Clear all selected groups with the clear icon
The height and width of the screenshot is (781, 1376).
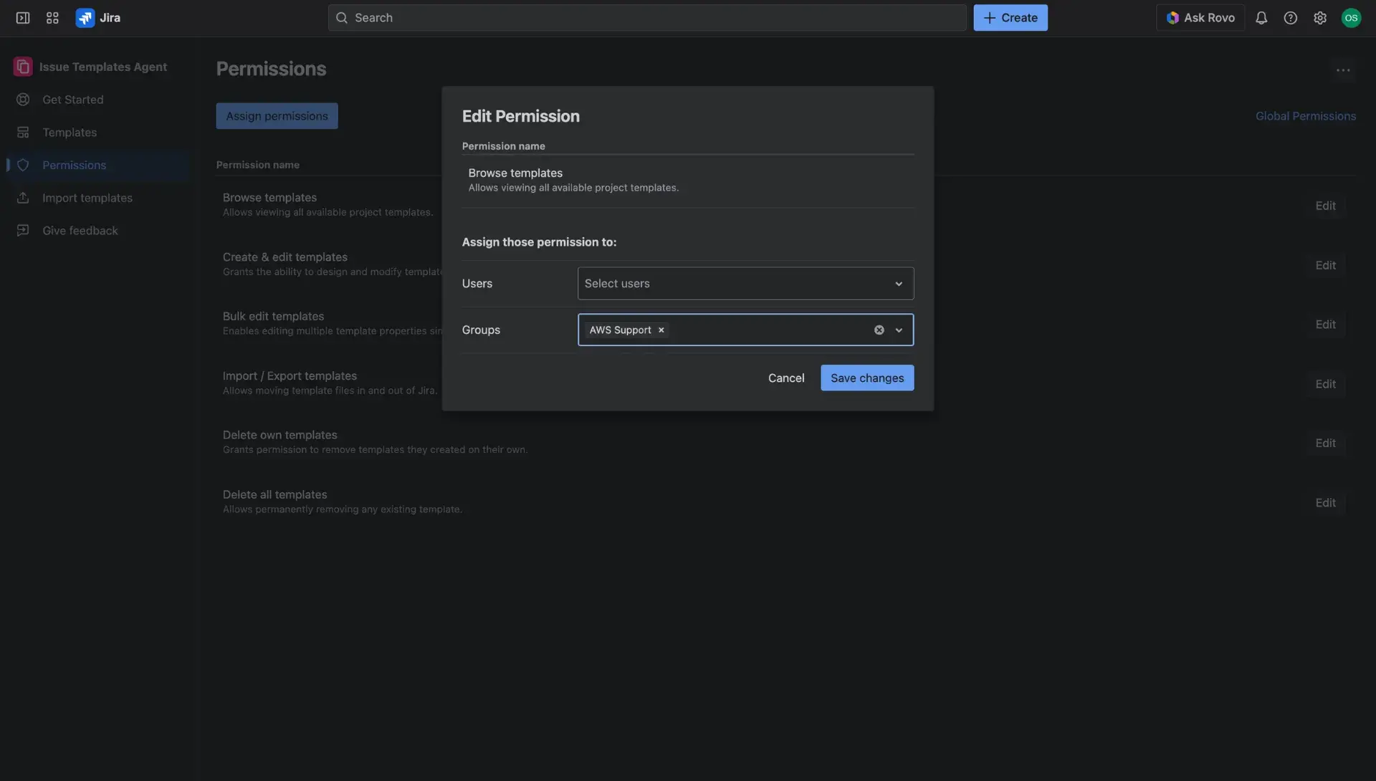878,330
